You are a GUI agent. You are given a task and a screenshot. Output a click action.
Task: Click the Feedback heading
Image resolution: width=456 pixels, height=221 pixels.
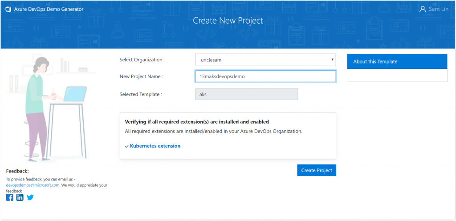pyautogui.click(x=17, y=171)
